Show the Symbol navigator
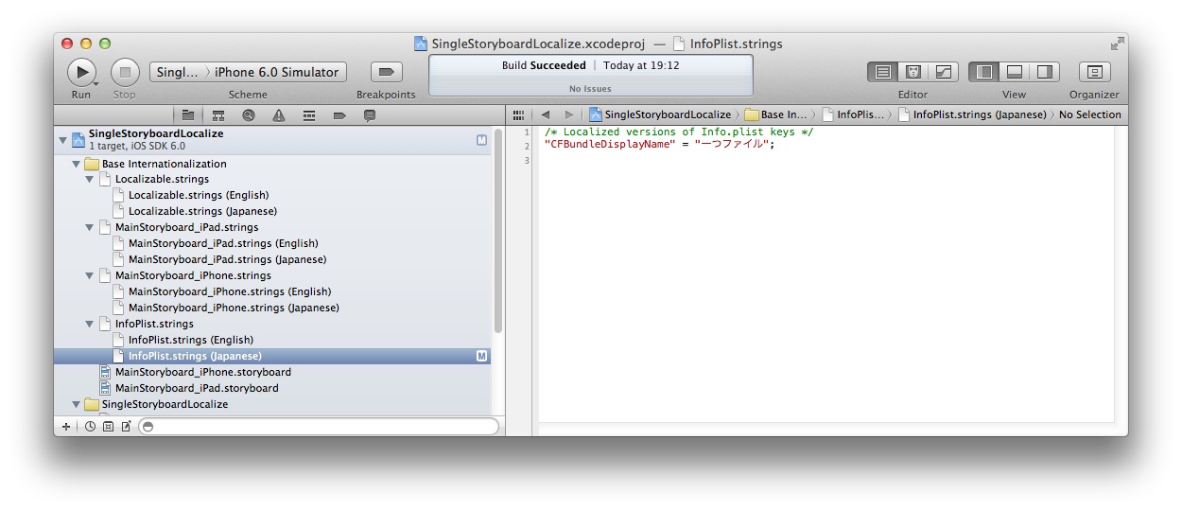Screen dimensions: 1182x511 218,115
